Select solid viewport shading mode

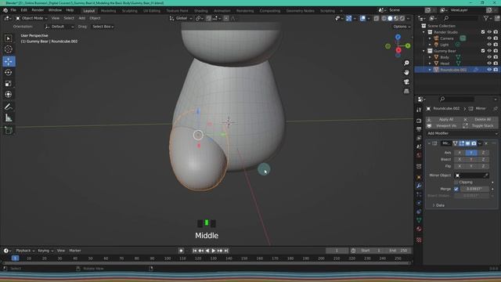coord(390,18)
